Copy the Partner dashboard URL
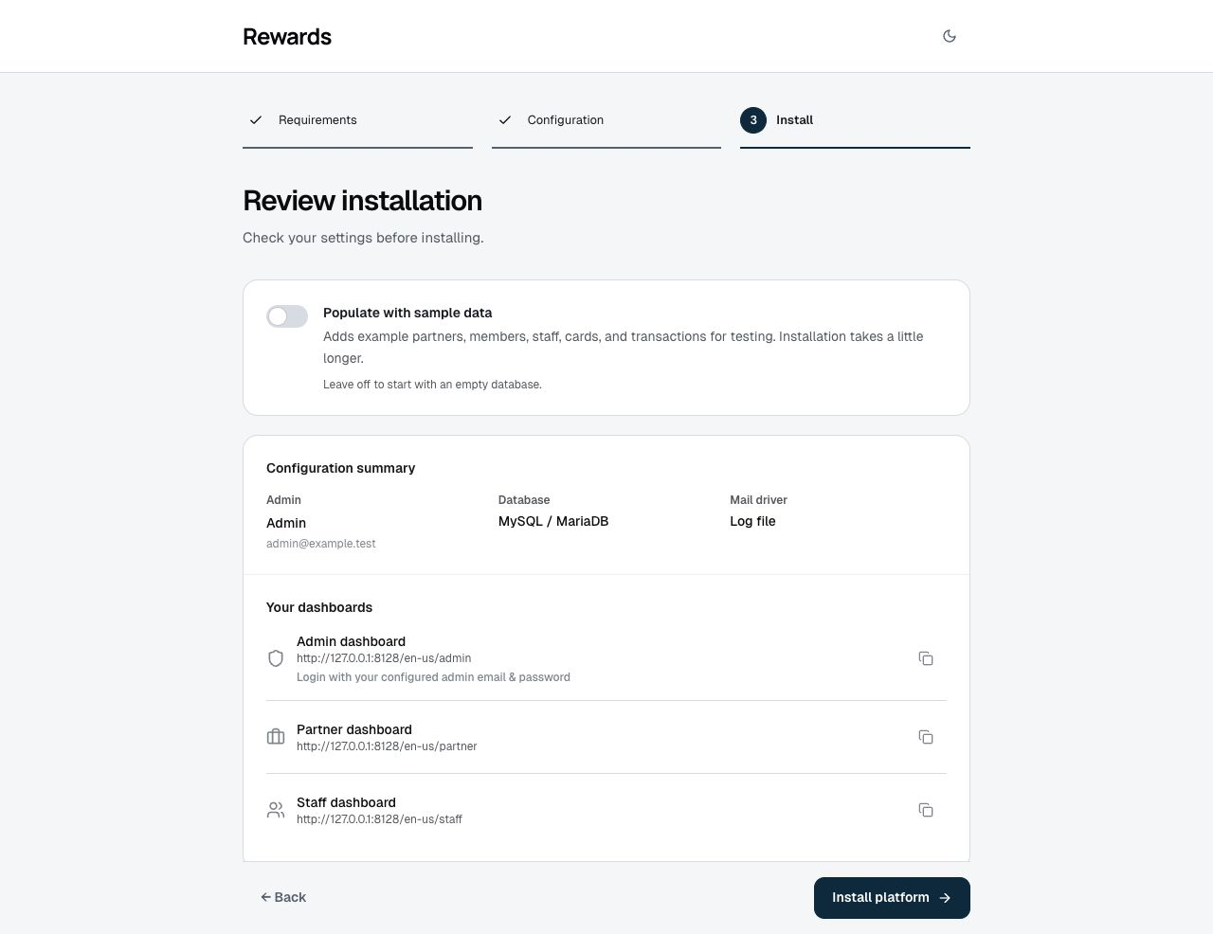Image resolution: width=1213 pixels, height=934 pixels. click(926, 737)
